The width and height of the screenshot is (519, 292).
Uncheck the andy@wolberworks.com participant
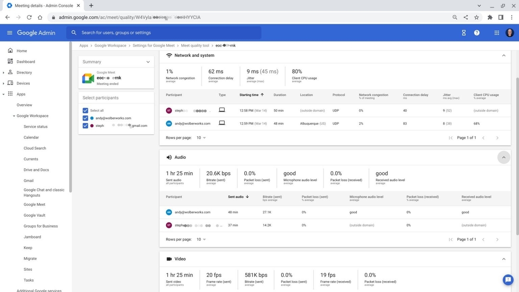tap(85, 118)
